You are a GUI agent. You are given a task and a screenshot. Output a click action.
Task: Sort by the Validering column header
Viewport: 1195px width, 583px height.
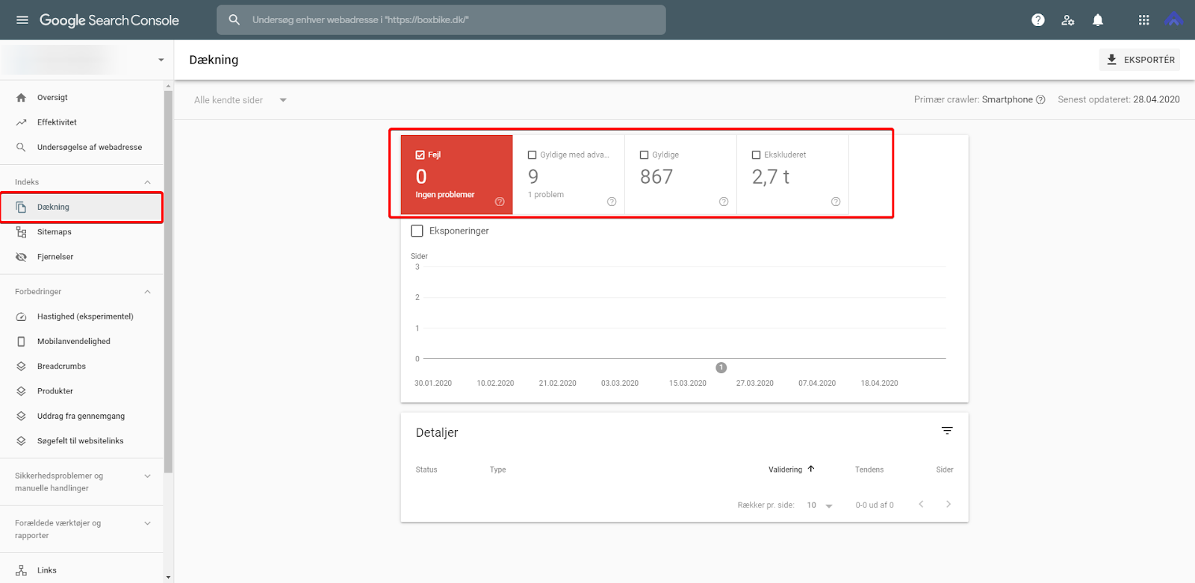[786, 470]
